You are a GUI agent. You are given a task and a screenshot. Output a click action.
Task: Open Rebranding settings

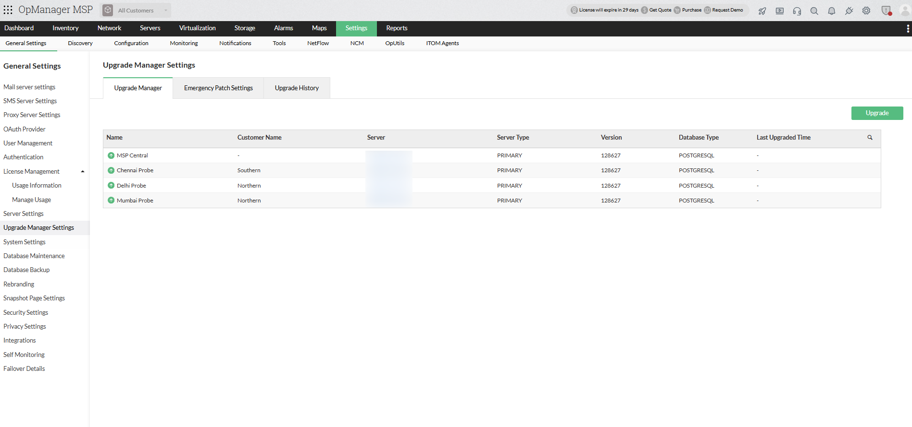pos(19,285)
